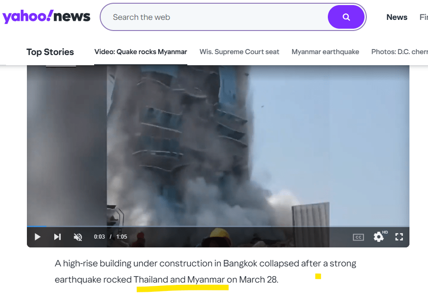Open Wis. Supreme Court seat story

(x=239, y=52)
